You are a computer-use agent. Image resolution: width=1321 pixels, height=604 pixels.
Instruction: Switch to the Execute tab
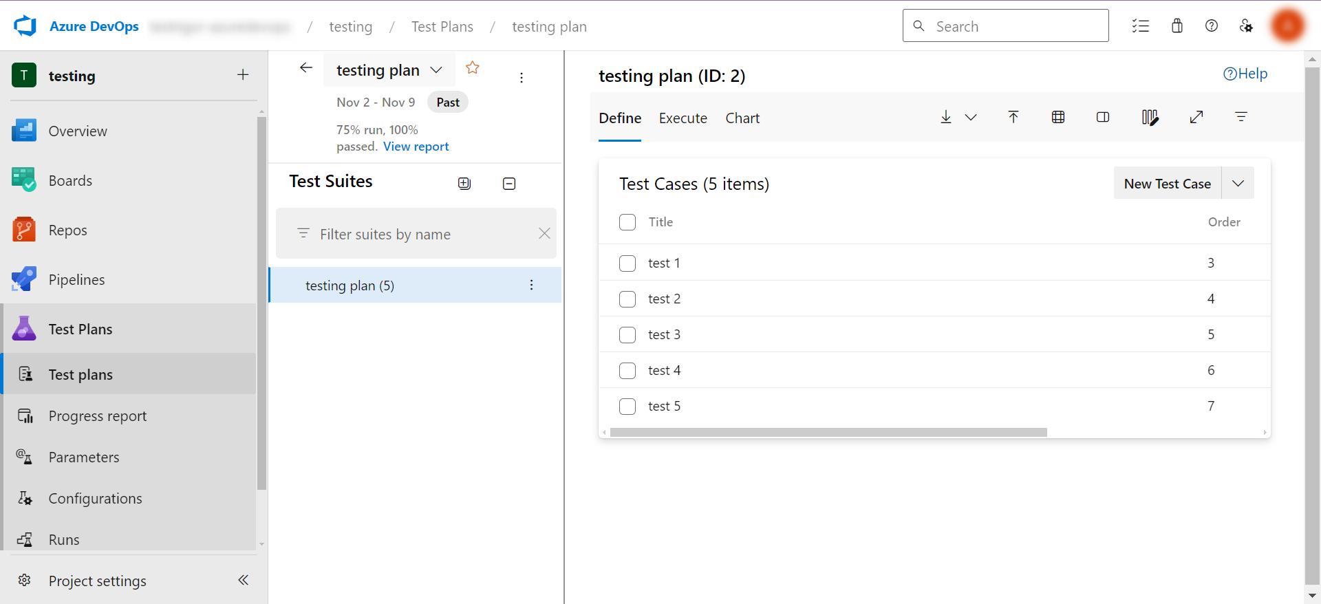pos(683,118)
